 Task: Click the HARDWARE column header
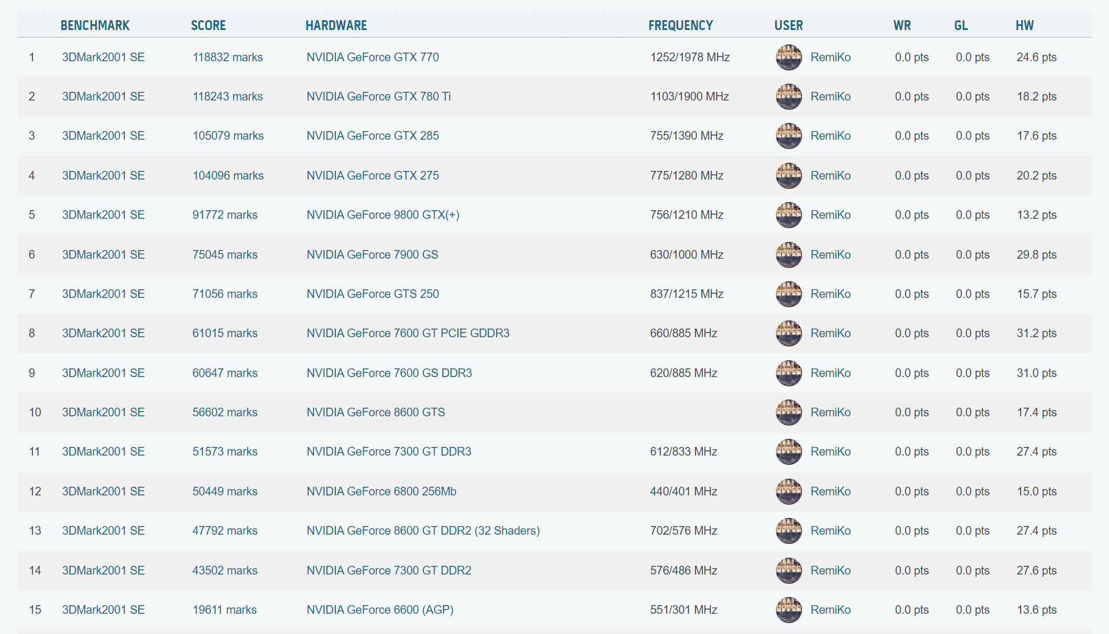[x=336, y=25]
